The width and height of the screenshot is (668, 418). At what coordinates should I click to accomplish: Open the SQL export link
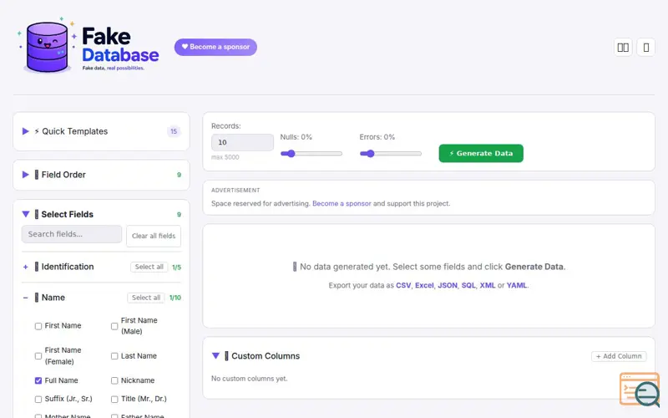[x=468, y=285]
